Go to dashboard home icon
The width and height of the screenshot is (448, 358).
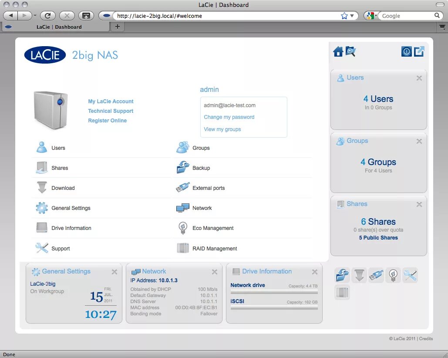[338, 51]
